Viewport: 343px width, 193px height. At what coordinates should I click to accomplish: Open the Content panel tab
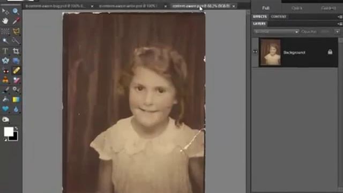pyautogui.click(x=279, y=17)
